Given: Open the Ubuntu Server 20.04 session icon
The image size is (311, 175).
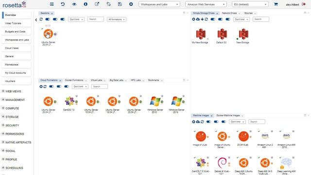Looking at the screenshot, I should coord(48,34).
